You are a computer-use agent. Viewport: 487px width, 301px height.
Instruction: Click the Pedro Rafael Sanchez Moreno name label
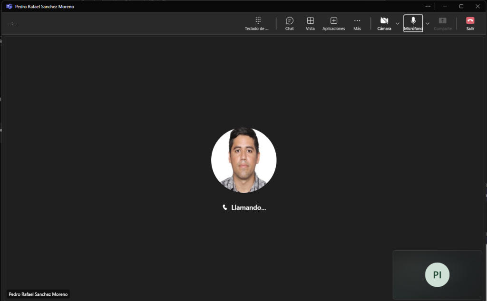tap(38, 294)
